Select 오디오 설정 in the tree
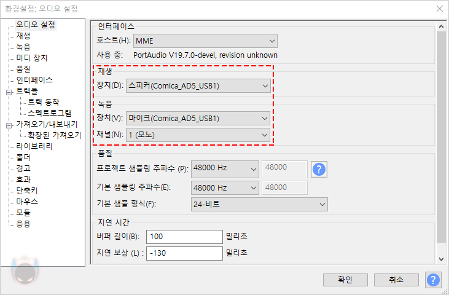The image size is (449, 295). coord(36,25)
